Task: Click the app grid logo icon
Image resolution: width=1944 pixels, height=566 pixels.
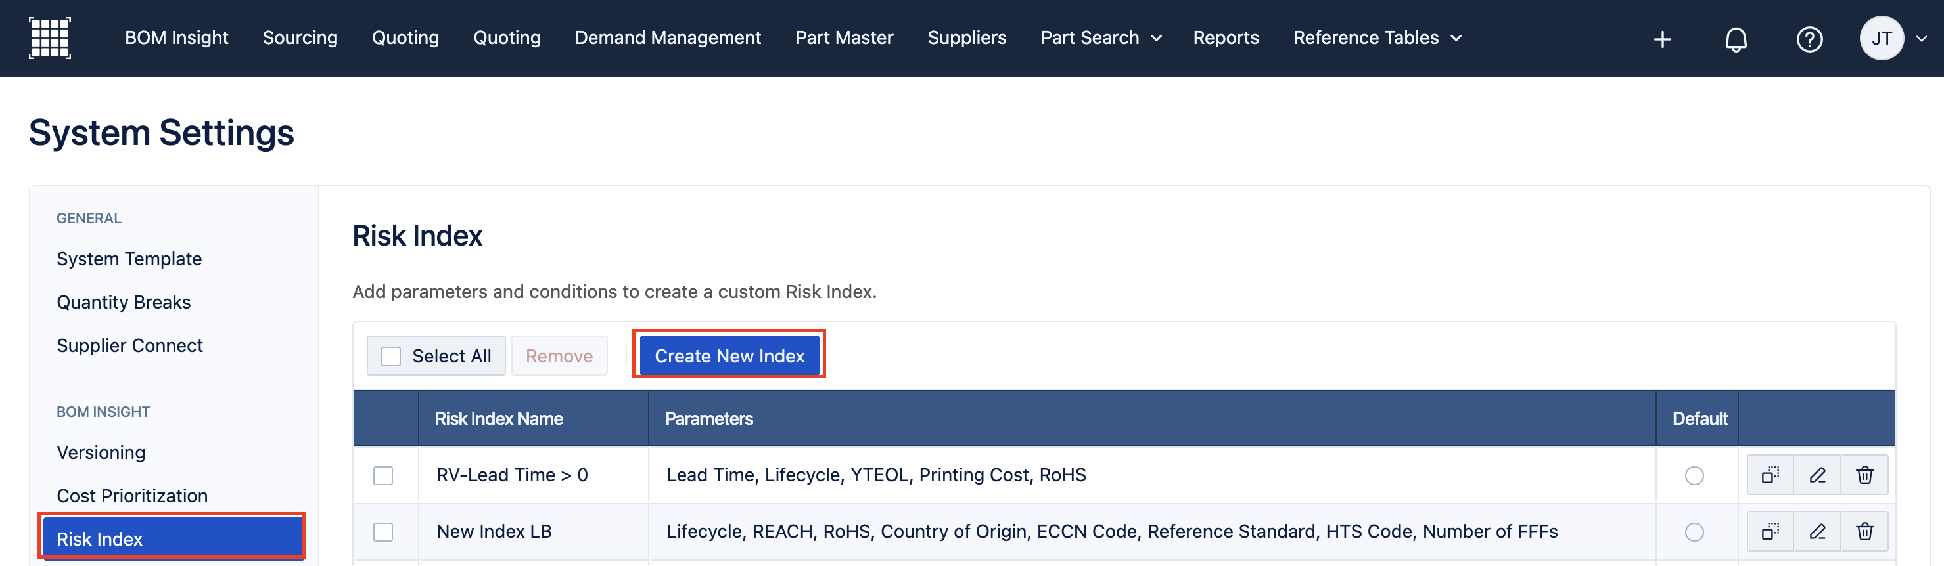Action: (50, 37)
